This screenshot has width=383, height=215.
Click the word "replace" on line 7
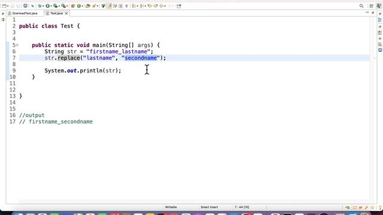(x=69, y=58)
